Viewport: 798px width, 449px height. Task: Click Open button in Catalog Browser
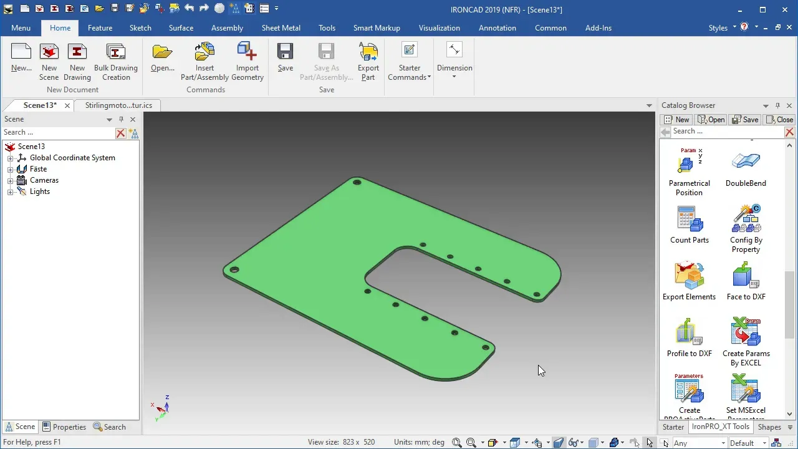coord(711,120)
